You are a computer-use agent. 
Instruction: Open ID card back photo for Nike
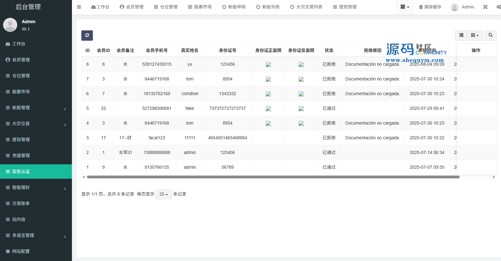pyautogui.click(x=301, y=109)
